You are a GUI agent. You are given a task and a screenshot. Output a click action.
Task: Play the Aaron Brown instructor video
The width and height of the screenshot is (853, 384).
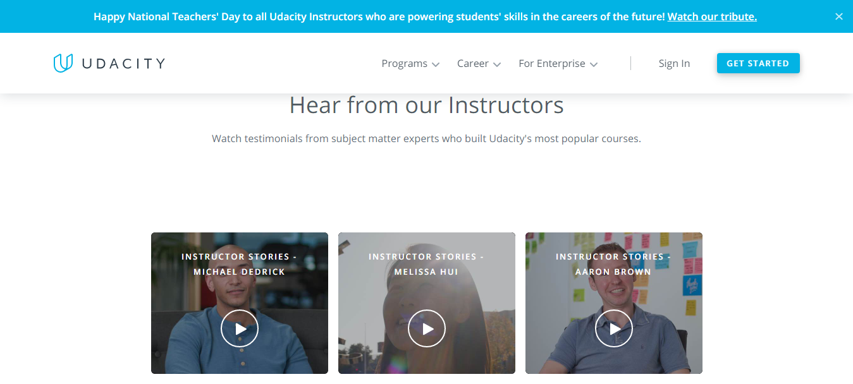click(614, 328)
